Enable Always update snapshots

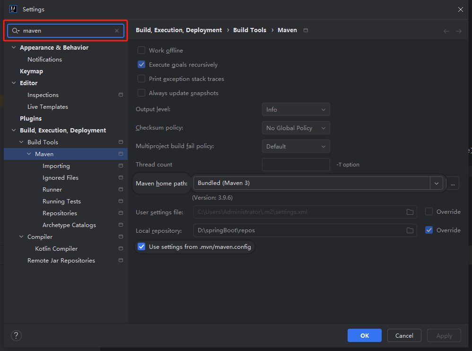(141, 93)
